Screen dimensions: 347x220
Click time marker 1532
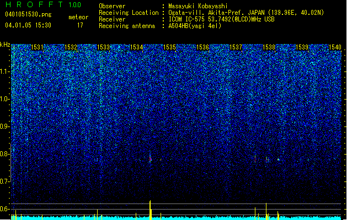[71, 47]
